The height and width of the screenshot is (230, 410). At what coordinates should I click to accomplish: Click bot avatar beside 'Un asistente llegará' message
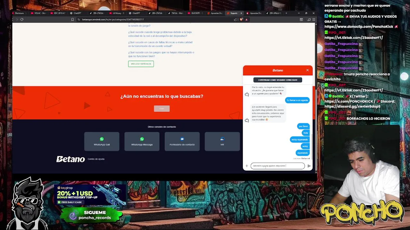[x=247, y=120]
